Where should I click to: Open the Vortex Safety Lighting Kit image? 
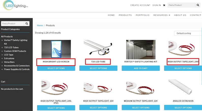pyautogui.click(x=141, y=50)
